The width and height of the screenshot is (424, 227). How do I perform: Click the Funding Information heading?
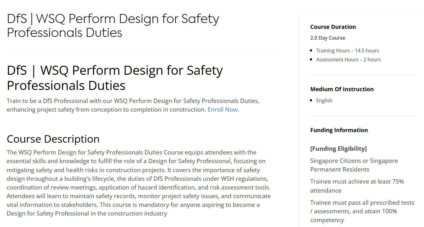click(x=339, y=130)
